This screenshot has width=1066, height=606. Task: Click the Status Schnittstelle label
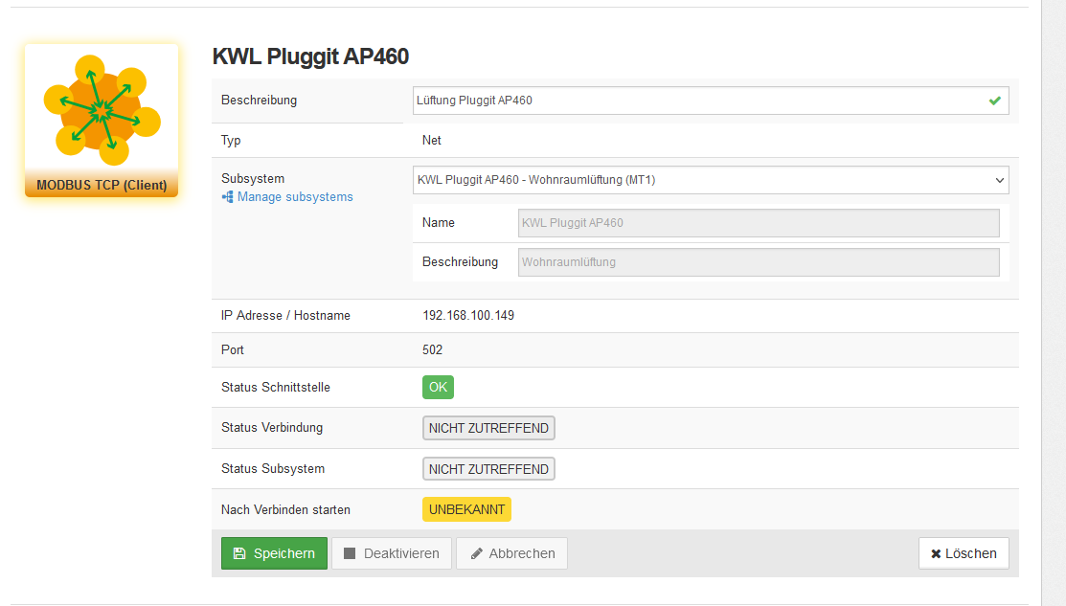275,387
